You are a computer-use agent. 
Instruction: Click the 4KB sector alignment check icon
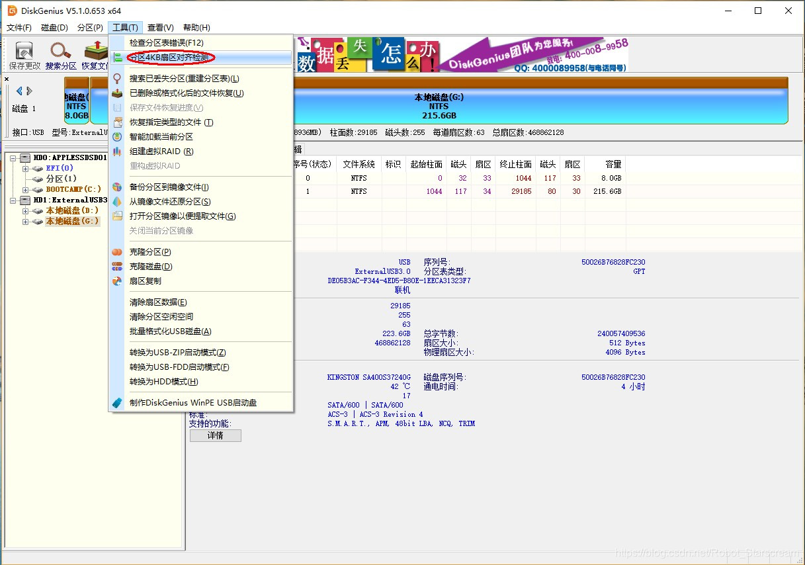pos(118,58)
